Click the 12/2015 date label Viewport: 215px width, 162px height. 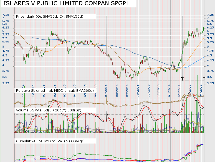tap(158, 91)
